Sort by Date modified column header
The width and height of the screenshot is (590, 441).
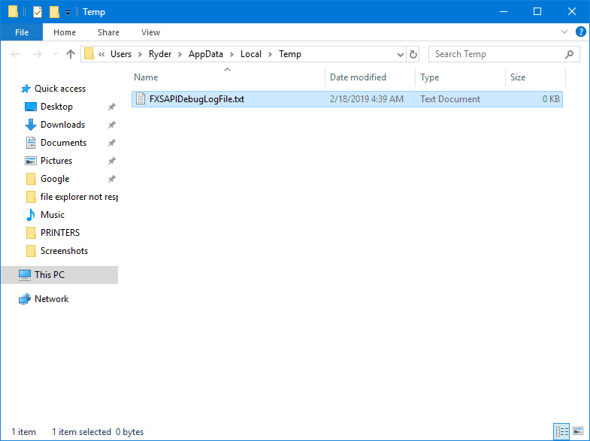358,77
